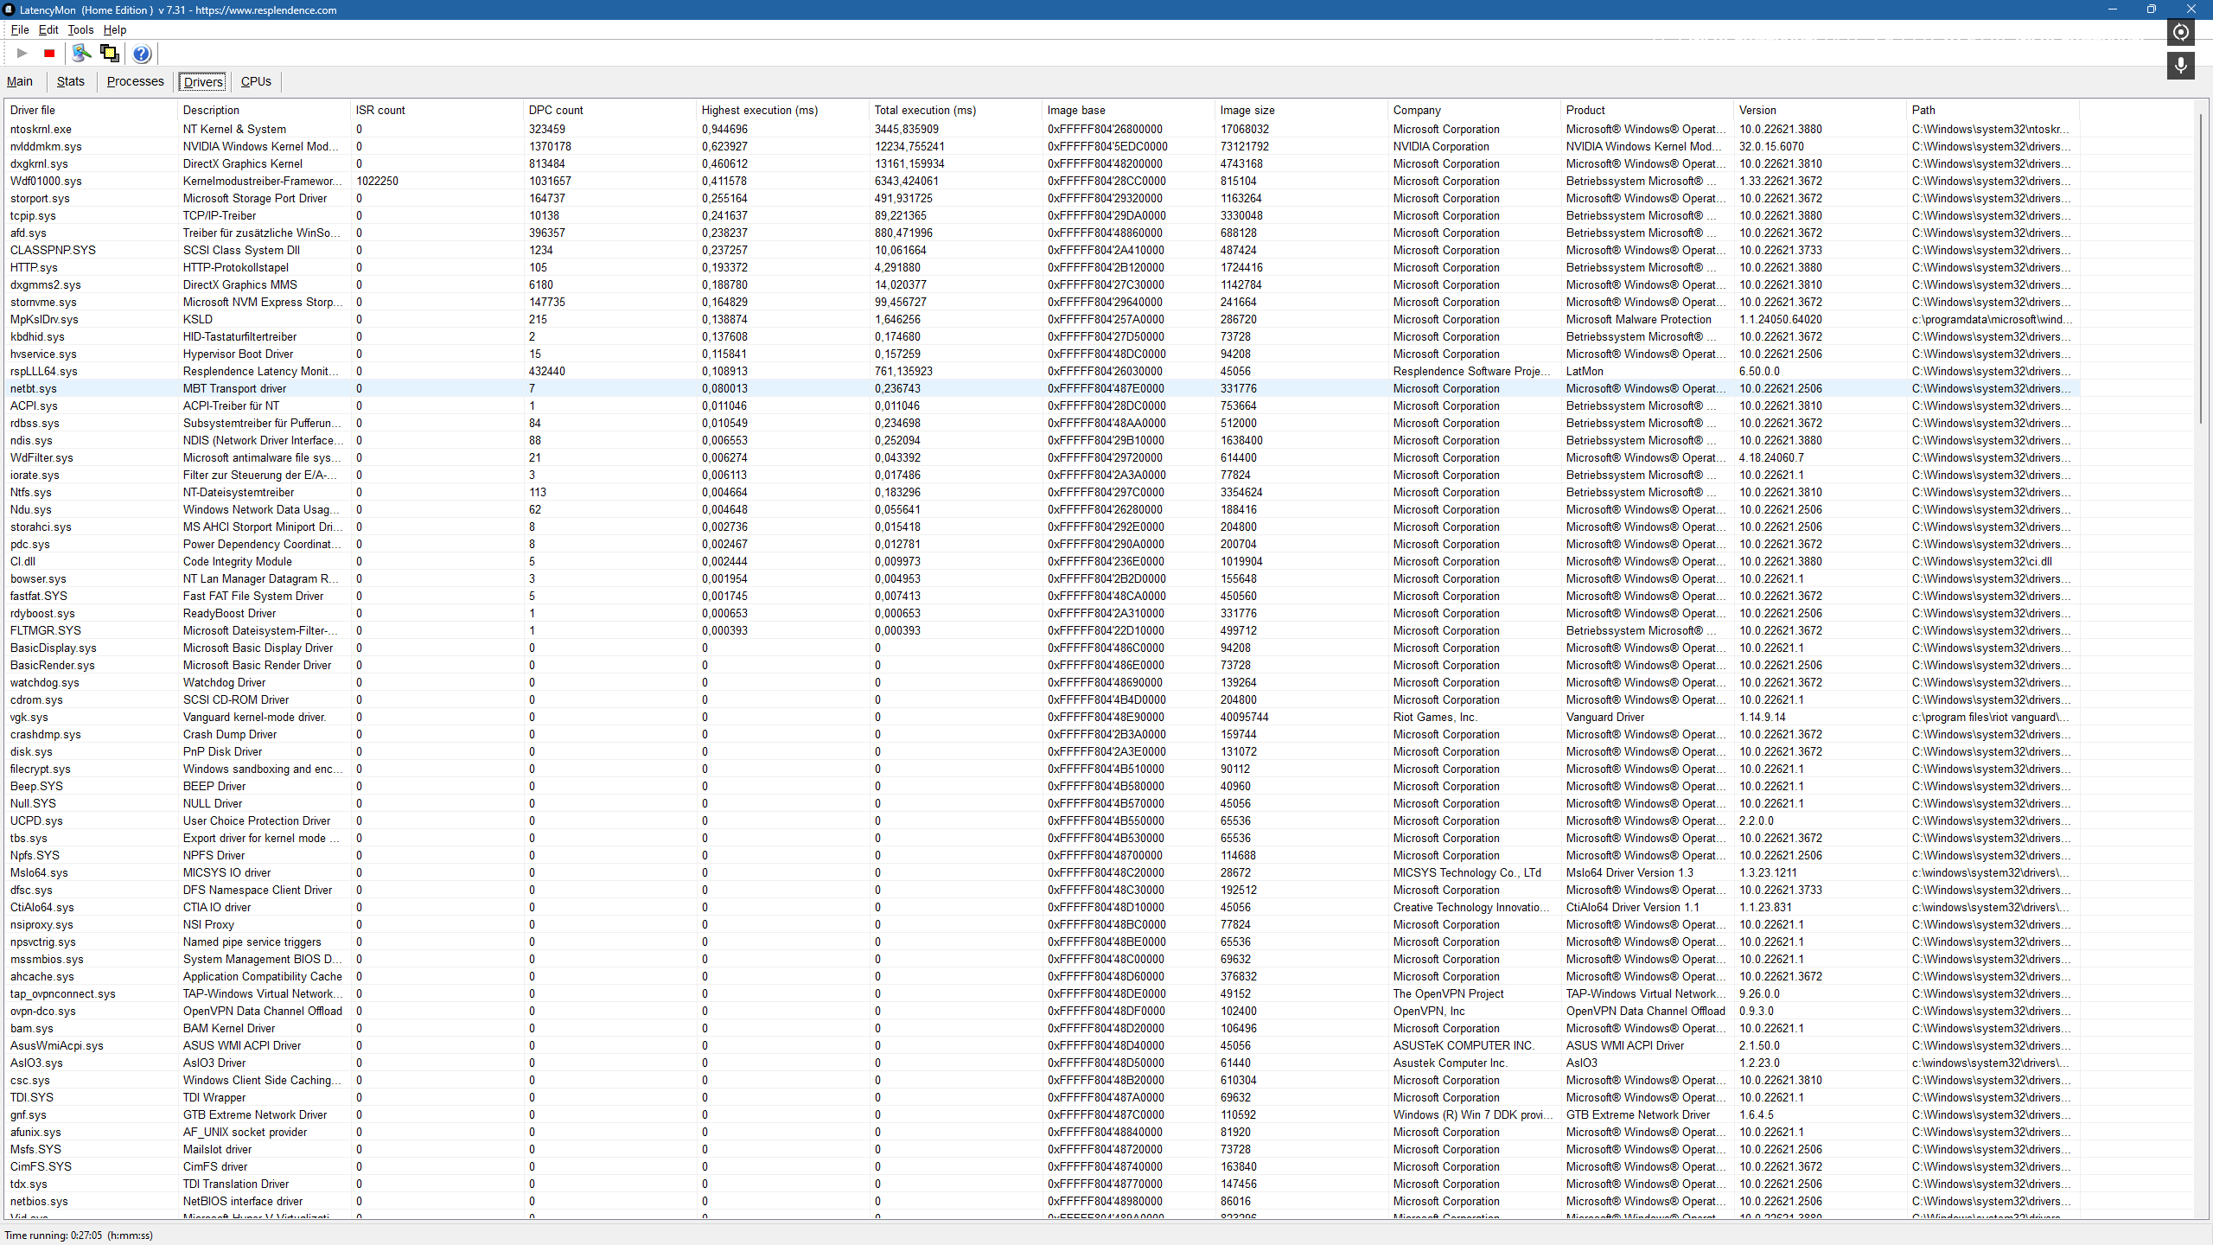
Task: Click the screen capture target icon at top right
Action: point(2180,32)
